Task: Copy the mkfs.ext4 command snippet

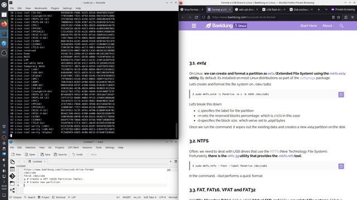Action: (341, 94)
